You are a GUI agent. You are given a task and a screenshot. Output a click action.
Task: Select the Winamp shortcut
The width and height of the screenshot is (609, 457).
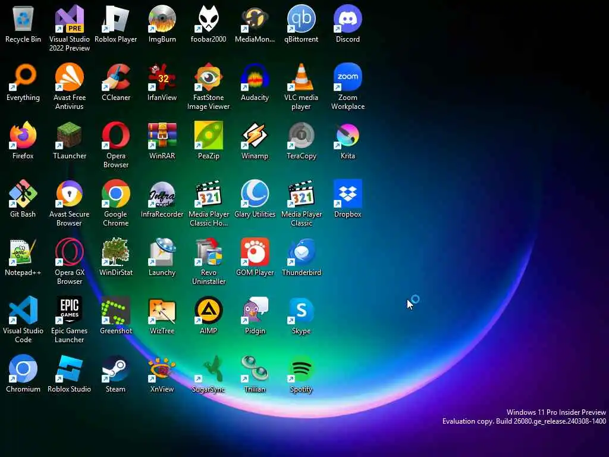(255, 135)
